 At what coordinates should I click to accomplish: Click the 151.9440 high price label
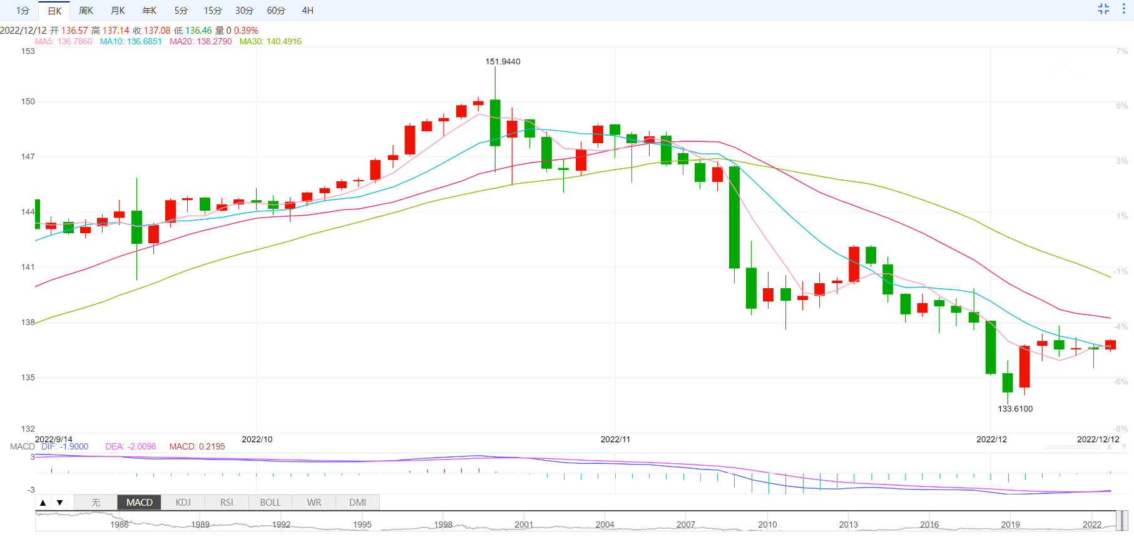503,61
